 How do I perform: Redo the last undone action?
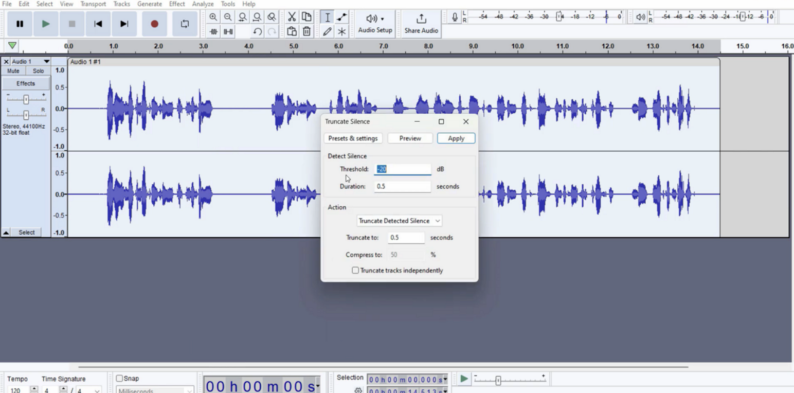click(272, 31)
